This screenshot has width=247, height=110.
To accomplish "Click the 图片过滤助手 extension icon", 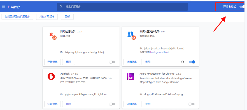I will tap(53, 36).
